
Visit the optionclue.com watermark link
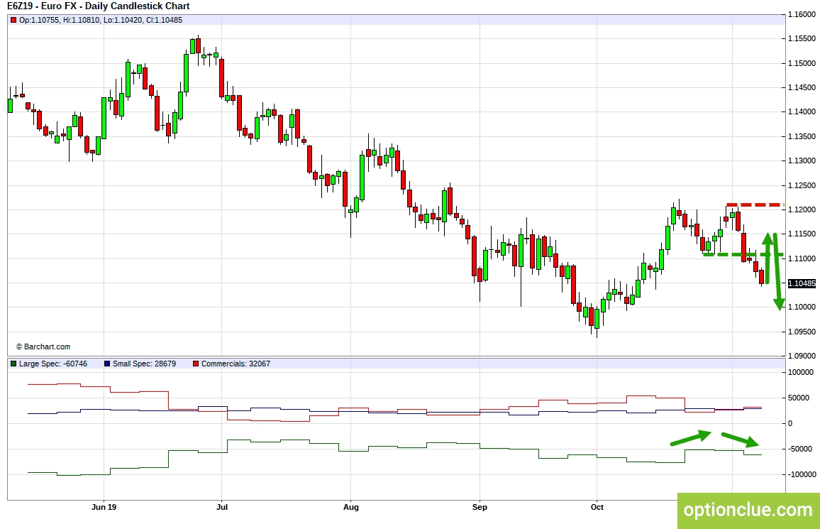[746, 509]
